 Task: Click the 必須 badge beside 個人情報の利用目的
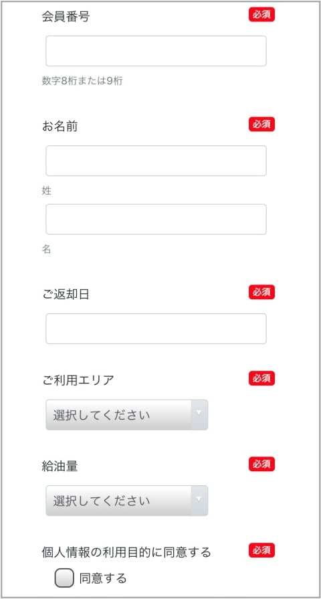click(262, 551)
